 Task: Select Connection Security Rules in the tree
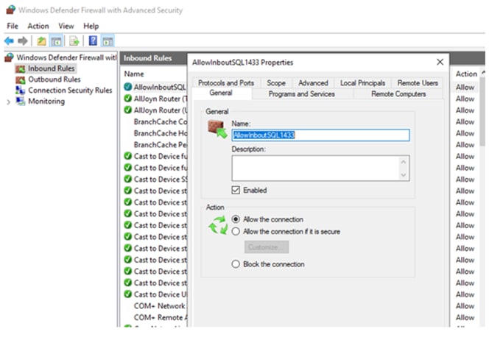point(70,91)
